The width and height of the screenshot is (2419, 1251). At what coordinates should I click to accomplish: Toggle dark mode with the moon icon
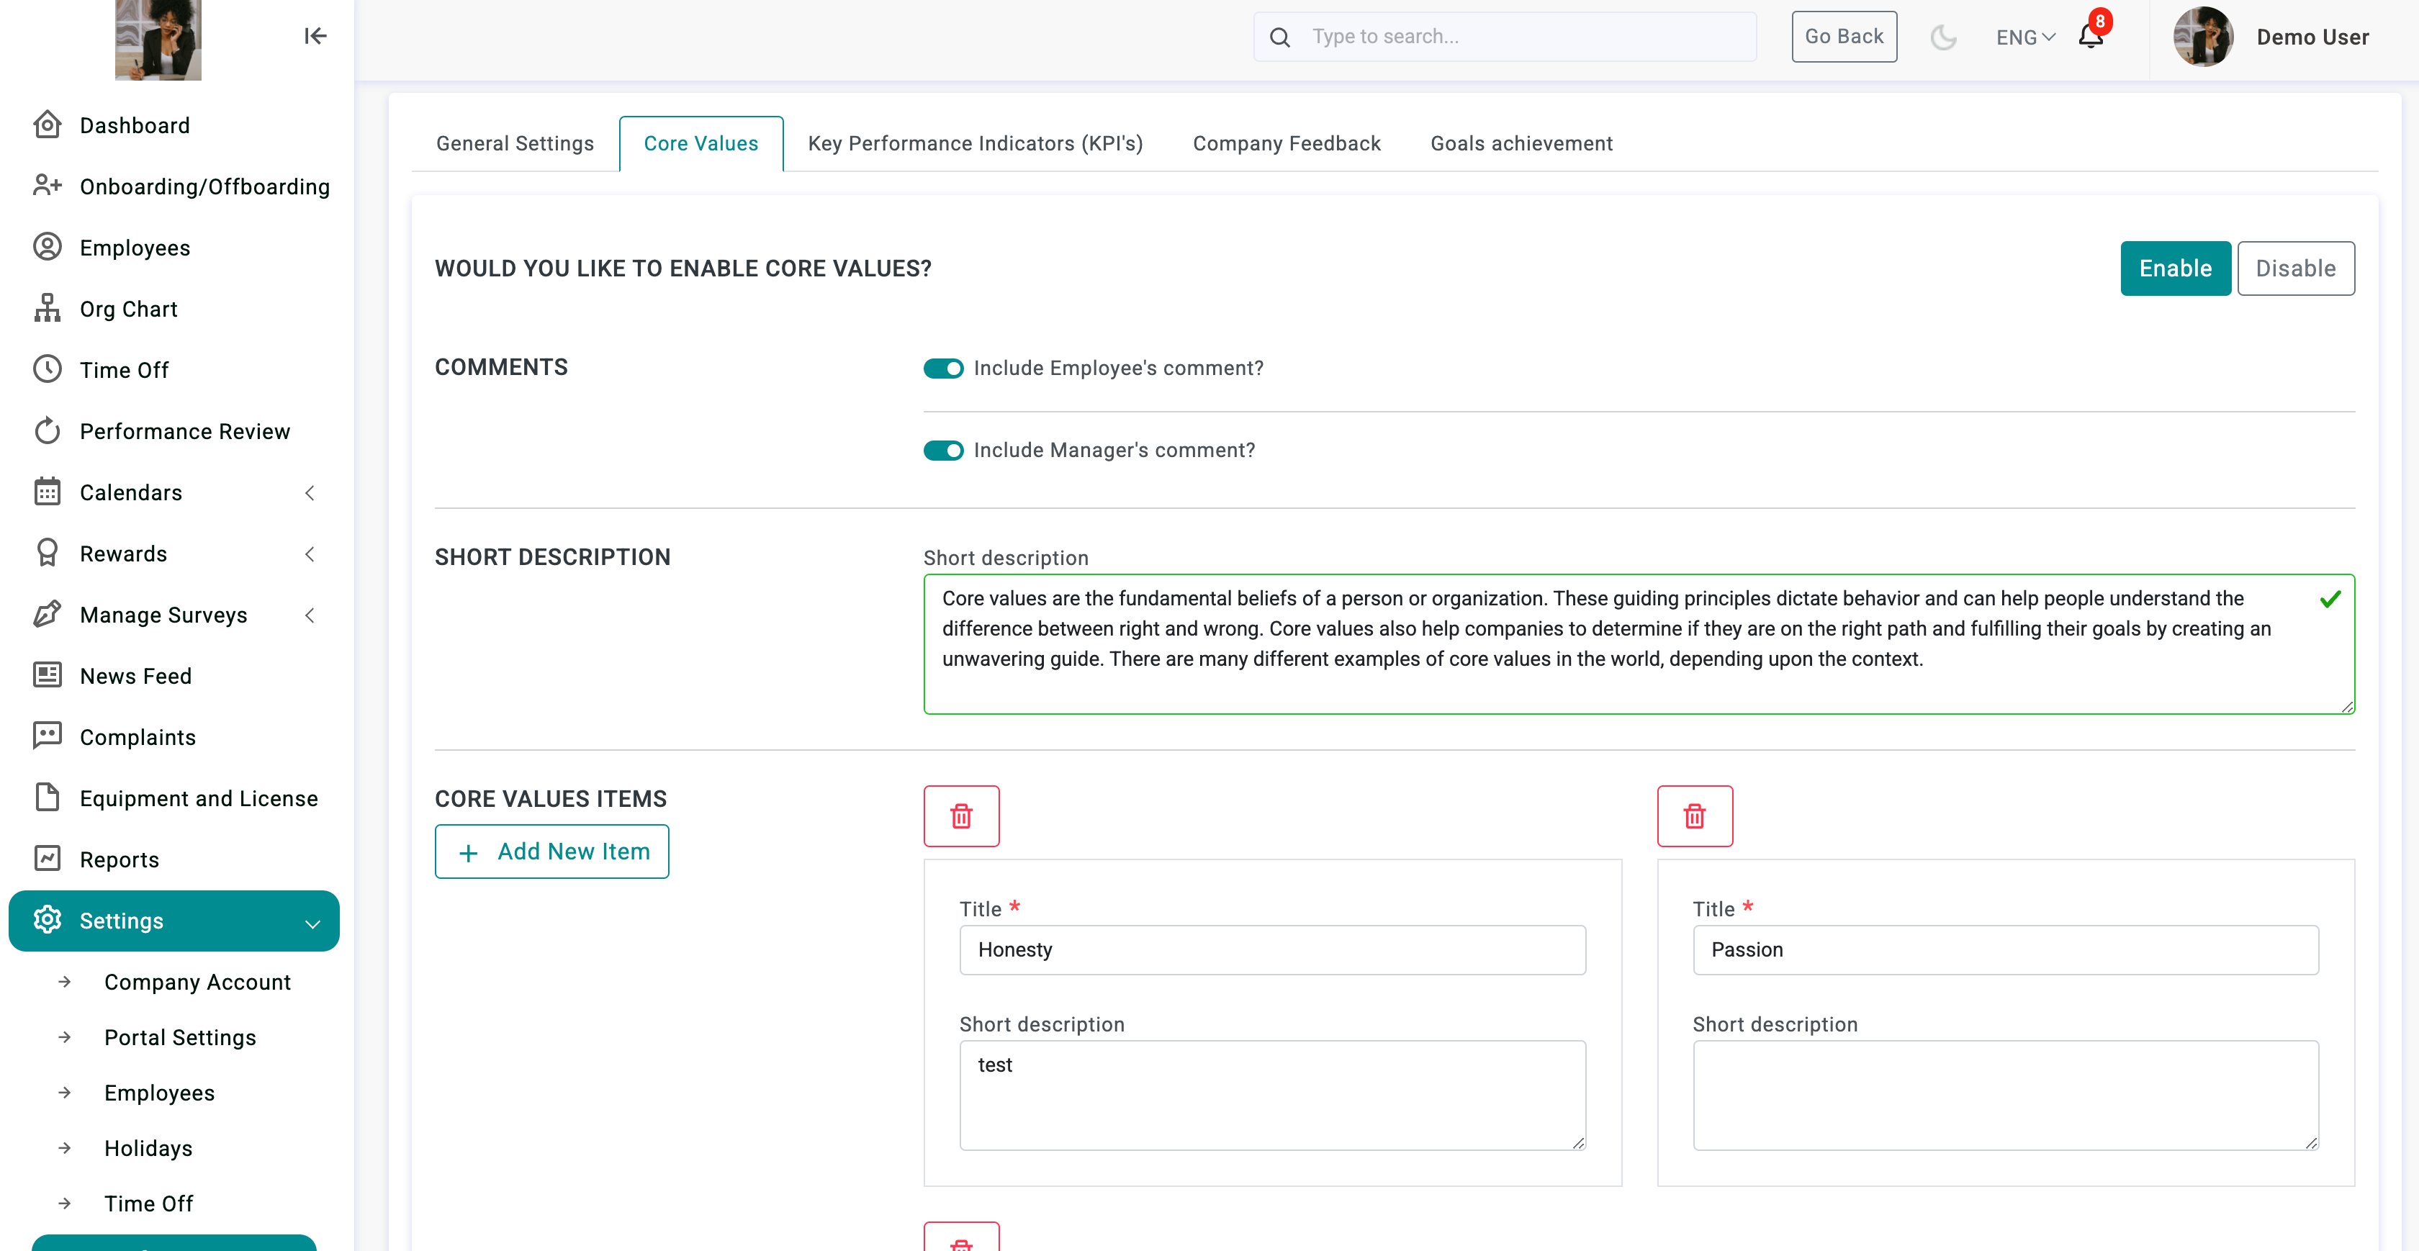click(x=1943, y=37)
